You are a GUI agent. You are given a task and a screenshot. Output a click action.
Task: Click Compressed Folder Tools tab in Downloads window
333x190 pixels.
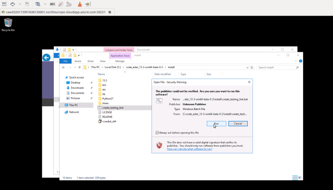coord(119,50)
